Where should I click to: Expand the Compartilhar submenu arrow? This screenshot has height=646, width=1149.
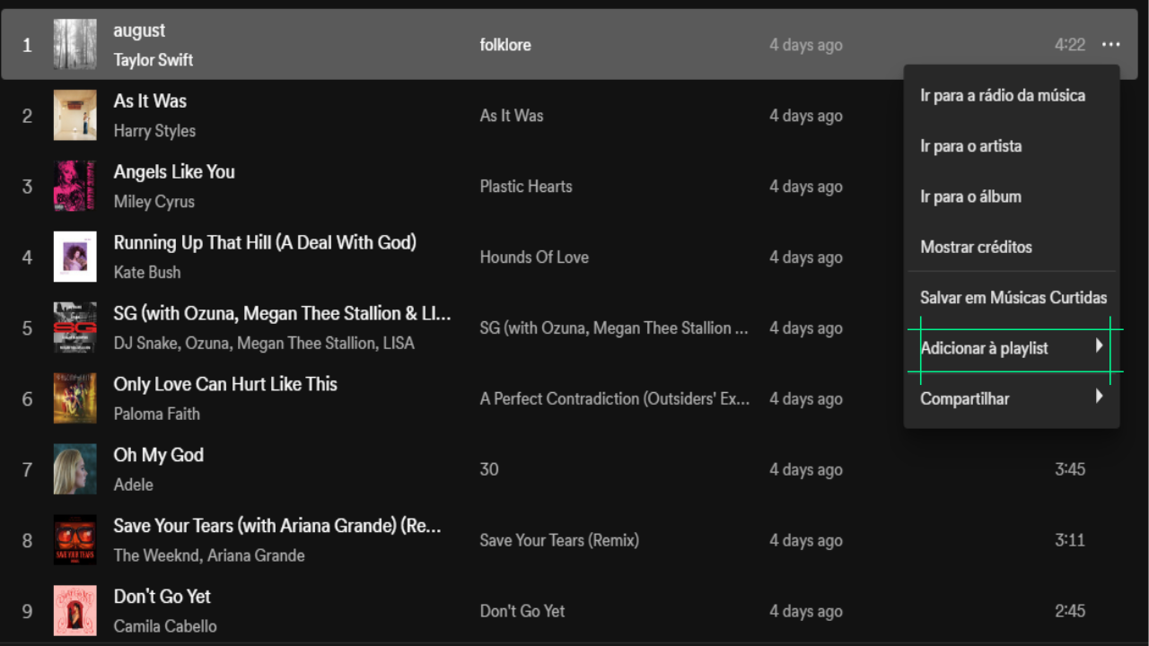1099,396
